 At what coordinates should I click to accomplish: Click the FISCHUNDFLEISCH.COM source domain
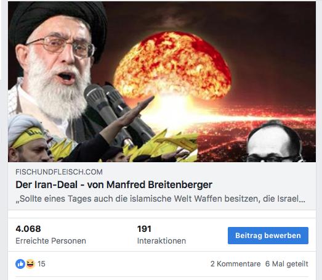(59, 172)
